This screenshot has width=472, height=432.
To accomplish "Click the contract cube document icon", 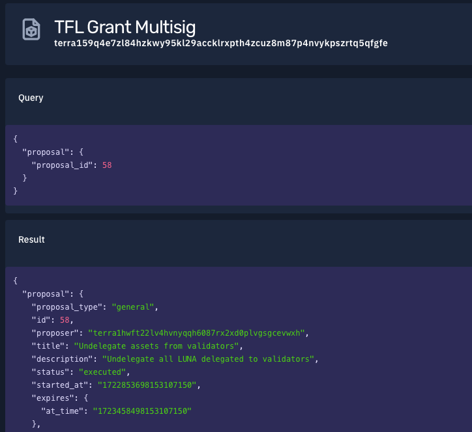I will point(31,29).
